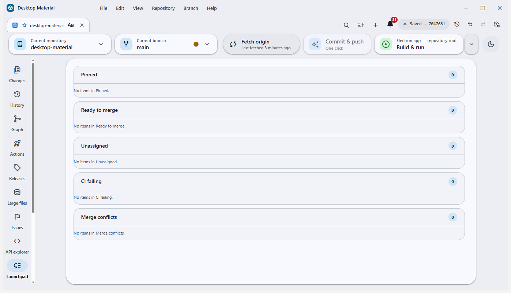Click the plus icon to add new

click(375, 25)
